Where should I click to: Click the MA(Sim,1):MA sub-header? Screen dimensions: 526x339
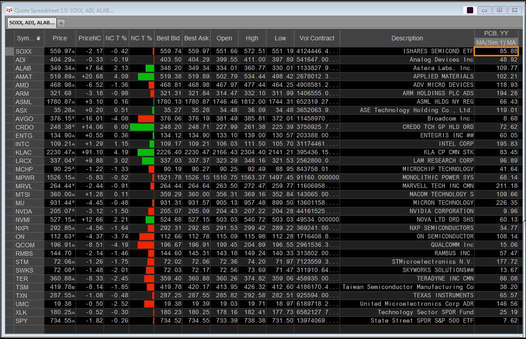[x=496, y=43]
